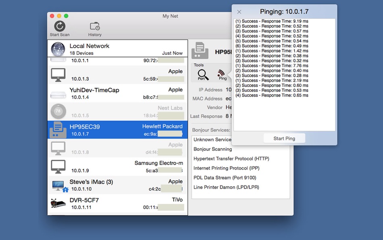Click the first ping result 9.19 ms

point(272,21)
